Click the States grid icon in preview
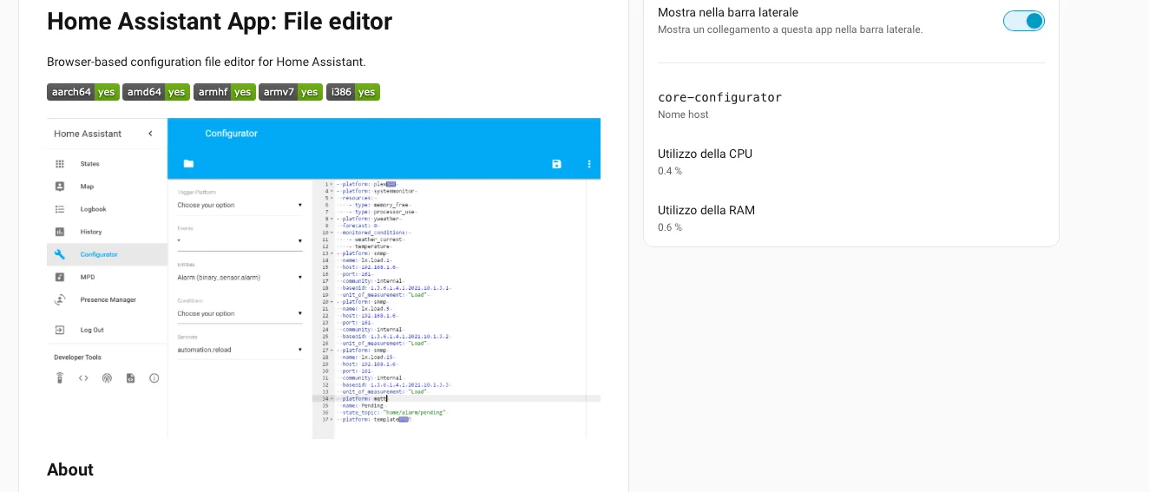This screenshot has width=1149, height=492. point(60,164)
